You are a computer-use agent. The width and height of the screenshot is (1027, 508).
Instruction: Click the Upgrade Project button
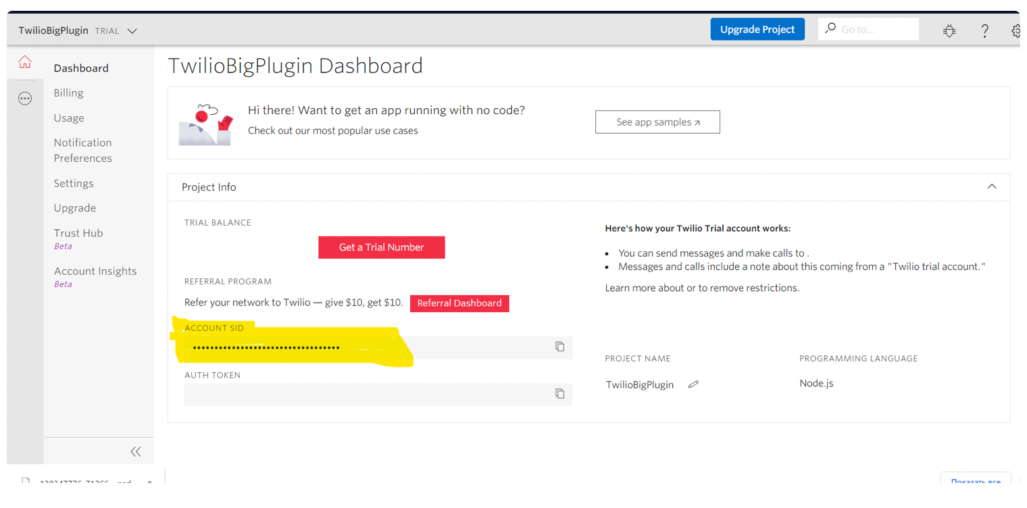click(757, 29)
